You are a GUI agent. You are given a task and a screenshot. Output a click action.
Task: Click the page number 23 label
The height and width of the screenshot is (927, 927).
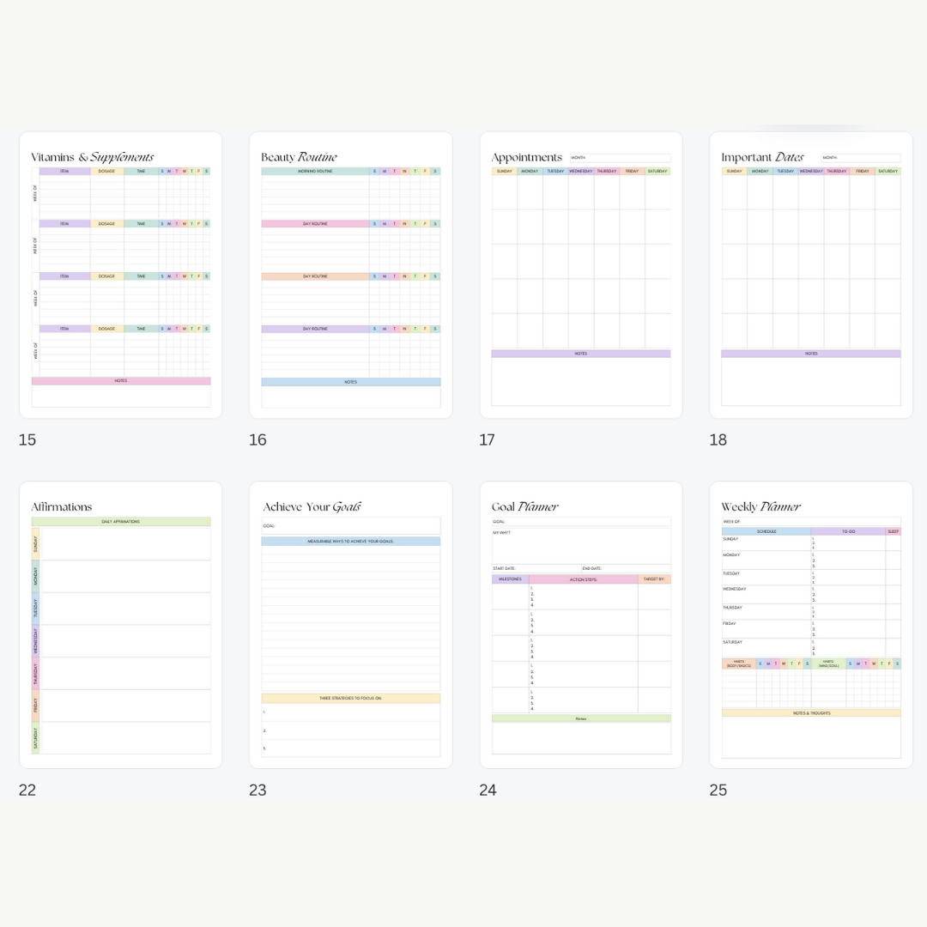click(257, 791)
